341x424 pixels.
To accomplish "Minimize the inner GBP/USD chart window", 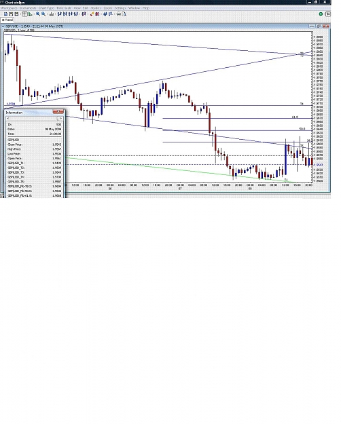I will (312, 26).
